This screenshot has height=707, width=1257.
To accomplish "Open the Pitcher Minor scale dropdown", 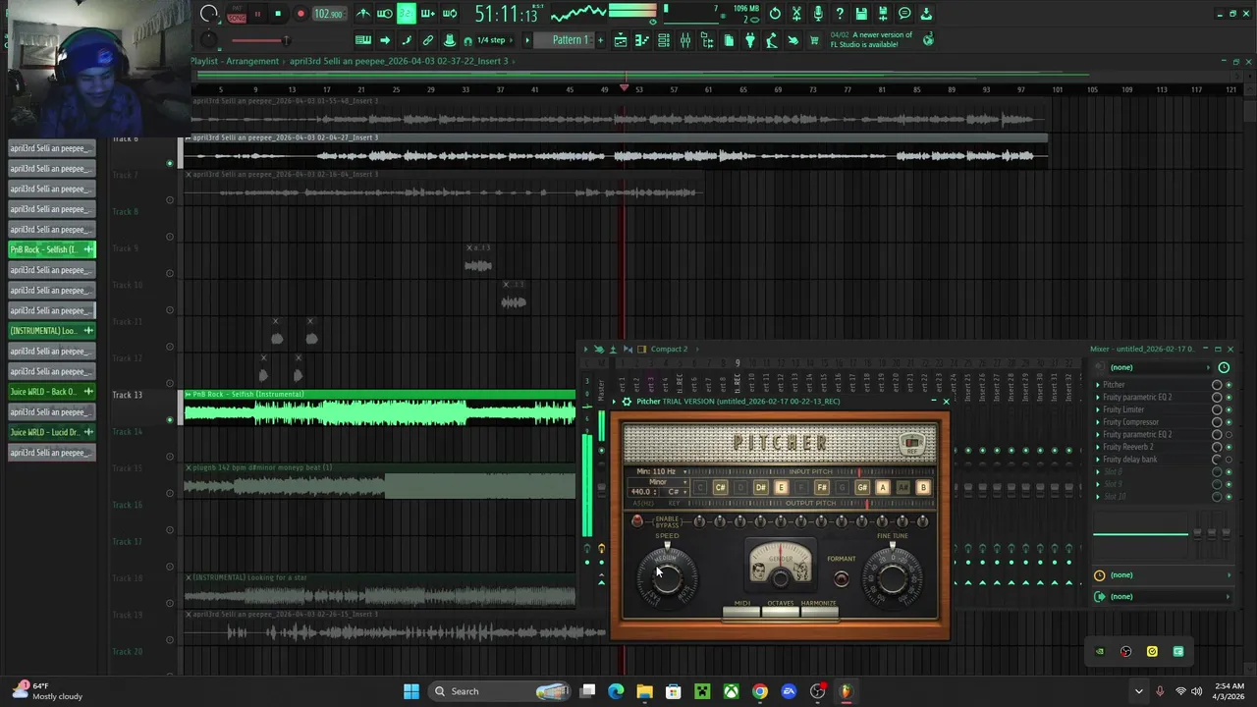I will coord(660,482).
